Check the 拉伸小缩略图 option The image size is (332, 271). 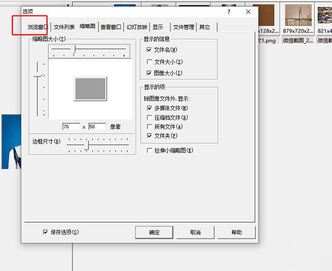tap(149, 151)
